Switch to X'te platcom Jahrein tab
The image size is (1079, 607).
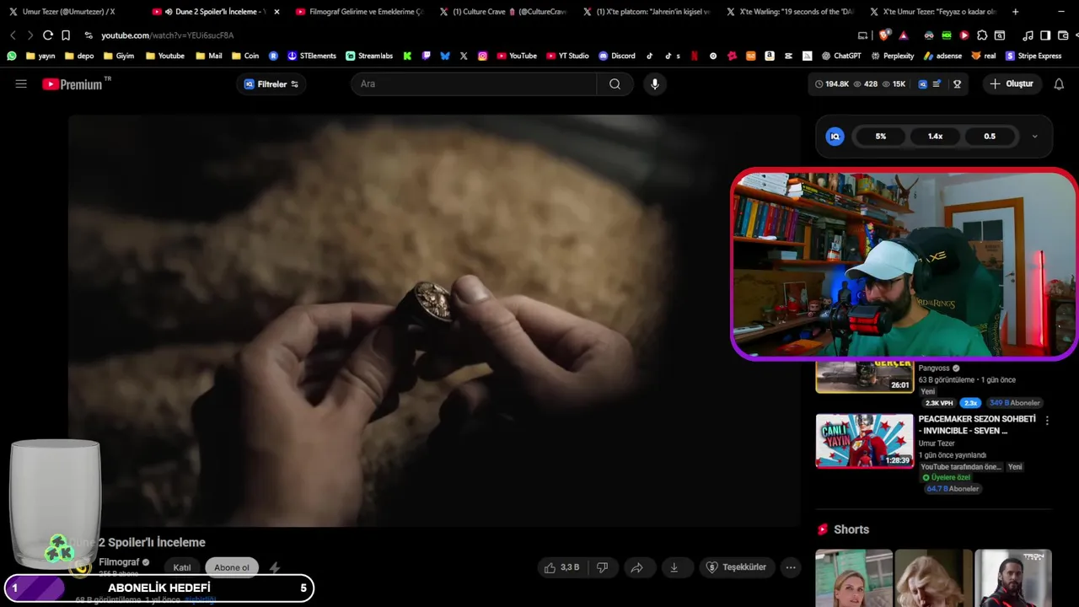coord(647,12)
